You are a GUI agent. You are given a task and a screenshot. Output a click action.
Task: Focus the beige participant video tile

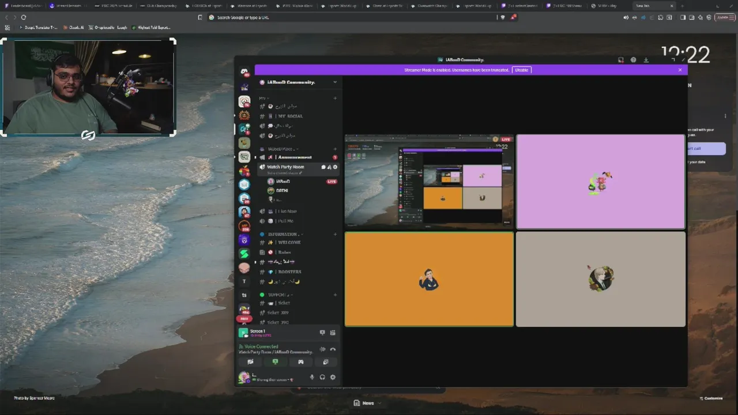(x=601, y=280)
